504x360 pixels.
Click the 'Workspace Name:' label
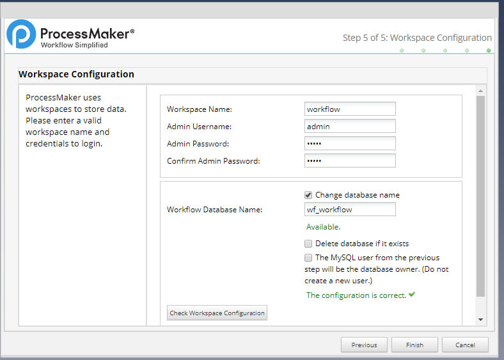point(200,109)
